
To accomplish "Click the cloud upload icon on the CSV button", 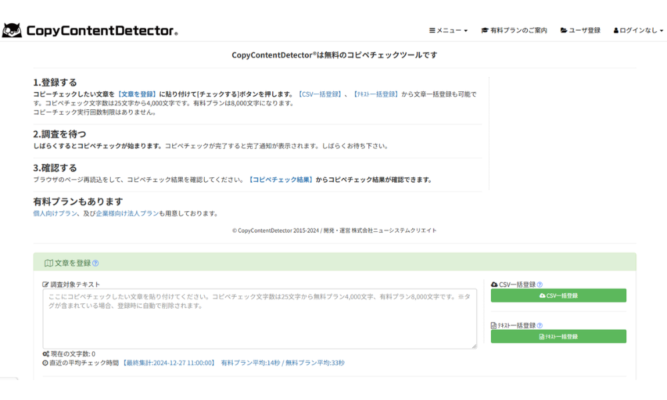I will [542, 295].
